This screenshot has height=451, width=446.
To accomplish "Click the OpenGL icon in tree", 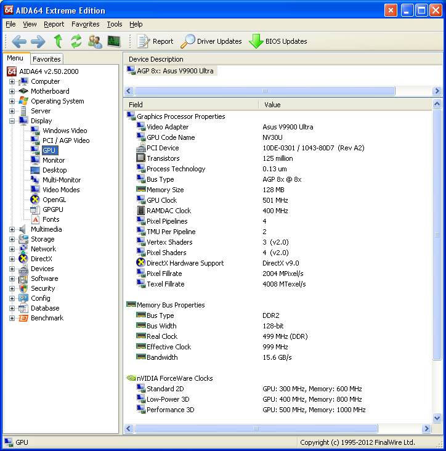I will (x=35, y=200).
